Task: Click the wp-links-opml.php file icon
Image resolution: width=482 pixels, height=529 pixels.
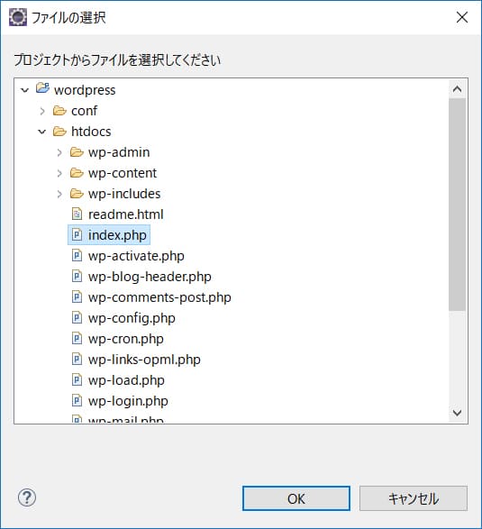Action: point(77,359)
